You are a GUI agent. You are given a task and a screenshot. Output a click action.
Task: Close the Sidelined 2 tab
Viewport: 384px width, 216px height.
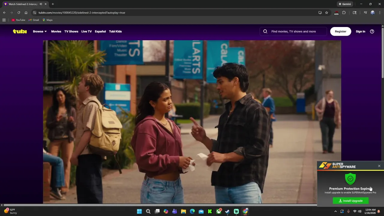point(46,4)
